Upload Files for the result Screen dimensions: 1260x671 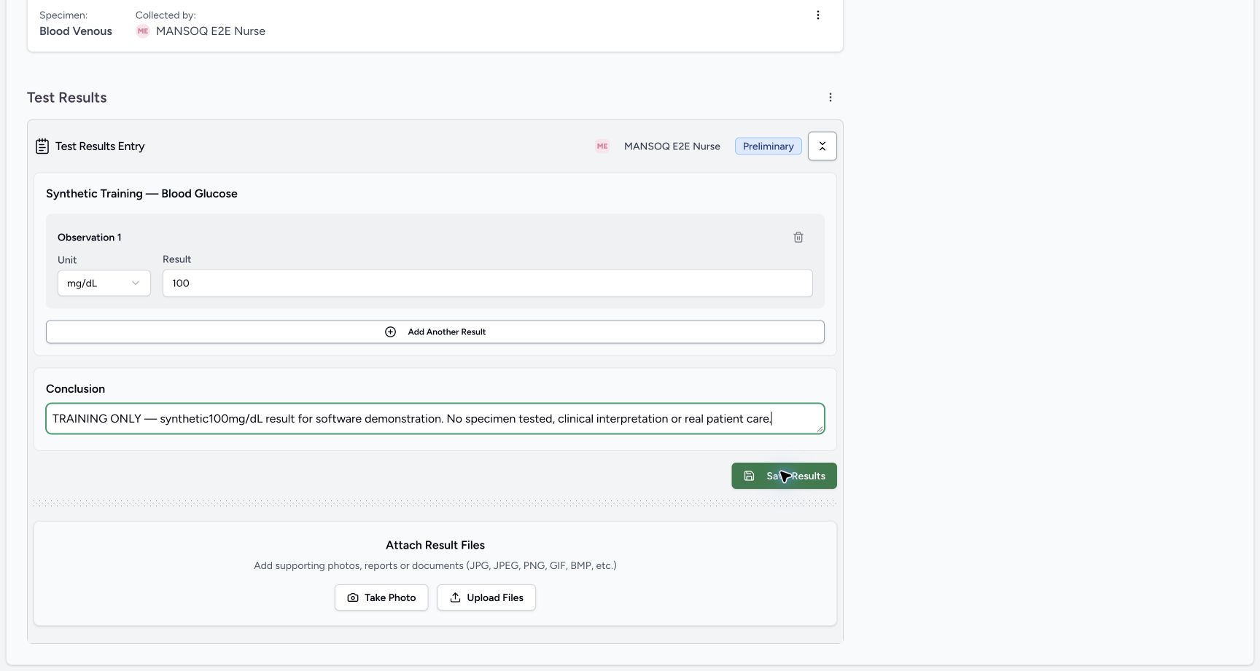(486, 597)
